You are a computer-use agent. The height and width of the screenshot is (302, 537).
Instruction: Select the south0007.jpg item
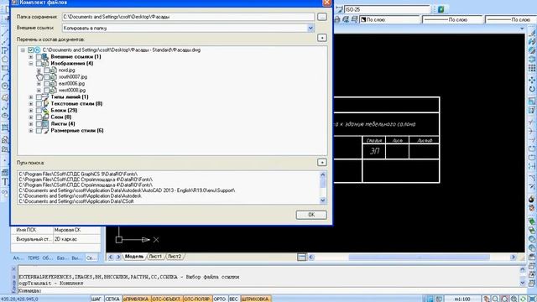pyautogui.click(x=73, y=76)
